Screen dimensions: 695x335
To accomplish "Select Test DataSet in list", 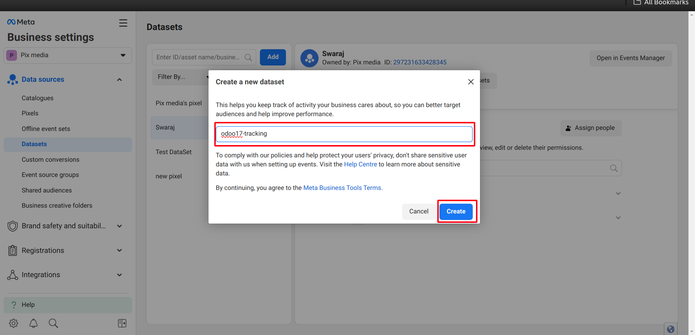I will (174, 152).
